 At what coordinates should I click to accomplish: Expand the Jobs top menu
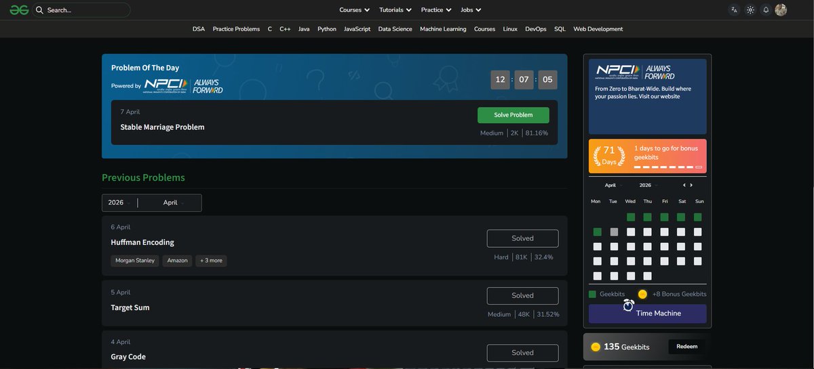(471, 10)
